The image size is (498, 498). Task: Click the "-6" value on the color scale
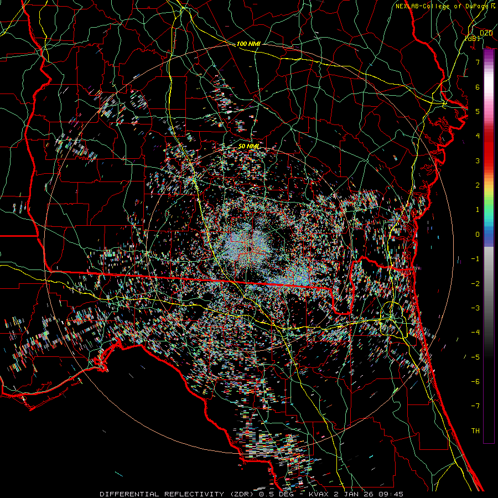[475, 382]
